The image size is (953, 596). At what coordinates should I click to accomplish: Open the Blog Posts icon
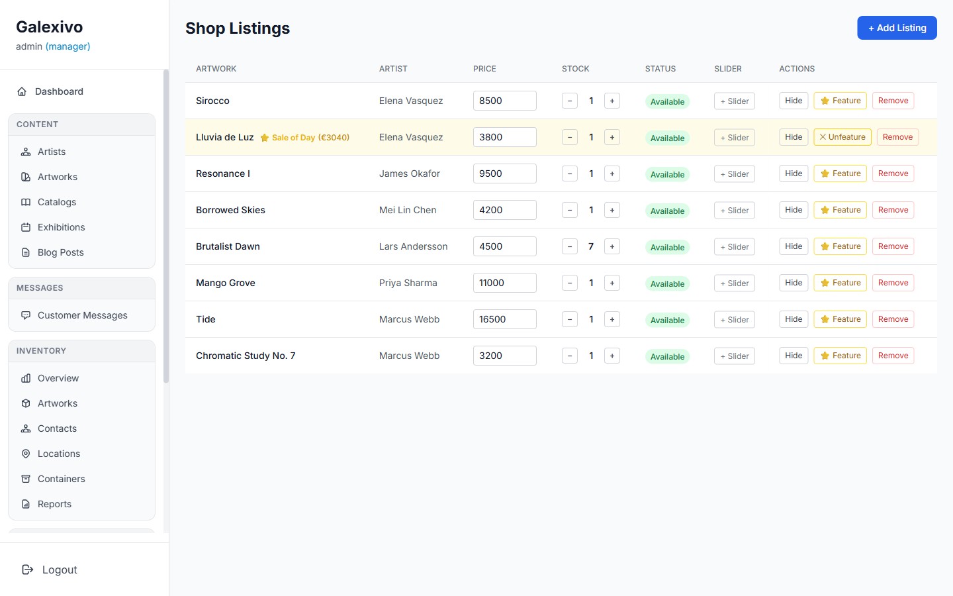coord(25,252)
